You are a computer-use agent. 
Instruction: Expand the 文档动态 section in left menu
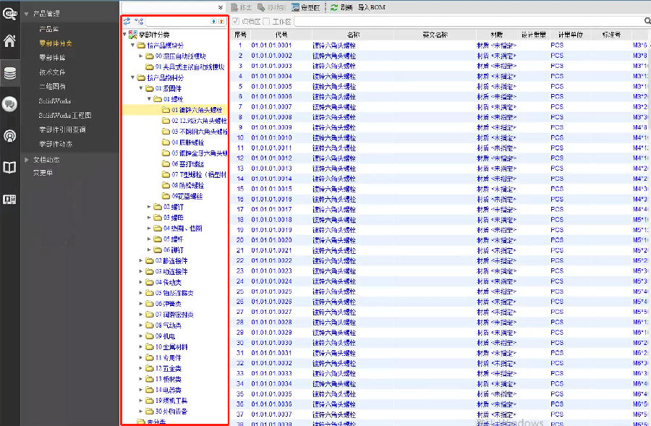tap(26, 159)
